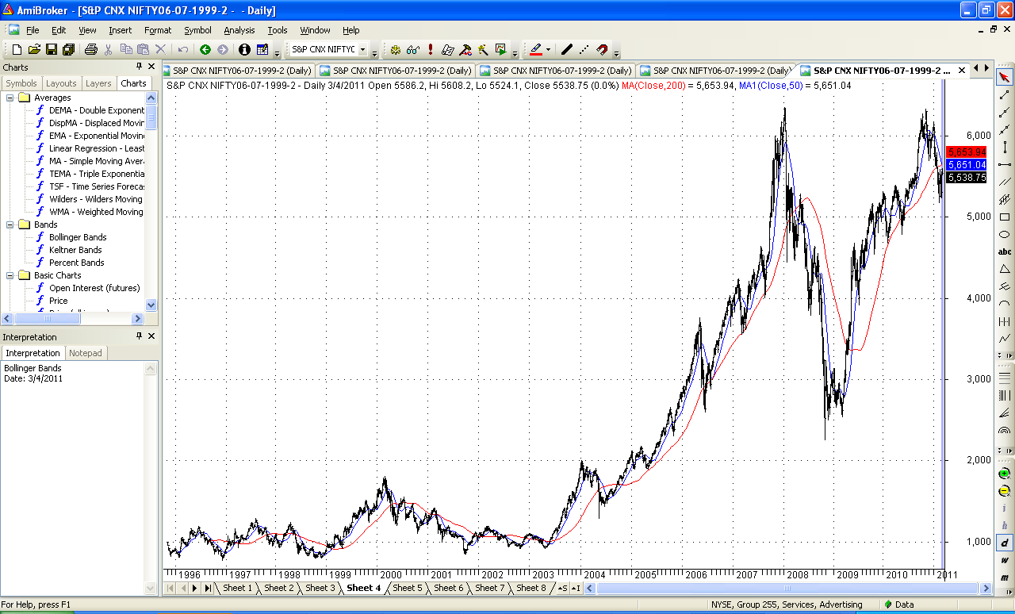
Task: Select TSF - Time Series Forecast item
Action: point(97,186)
